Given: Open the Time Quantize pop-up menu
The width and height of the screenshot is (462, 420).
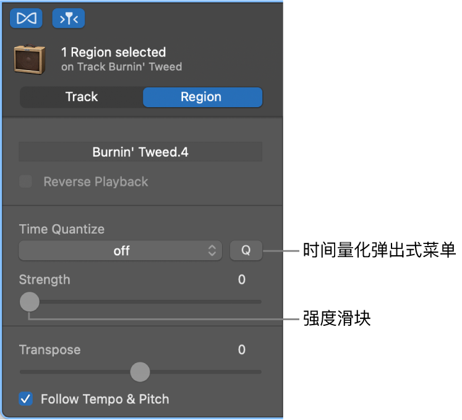Looking at the screenshot, I should pos(120,251).
